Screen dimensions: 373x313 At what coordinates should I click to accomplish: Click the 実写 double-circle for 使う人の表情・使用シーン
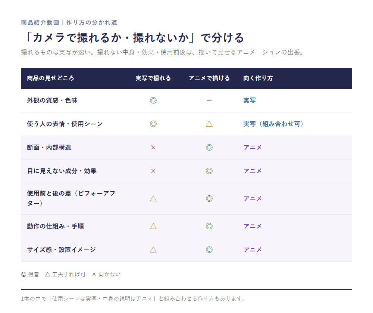153,124
